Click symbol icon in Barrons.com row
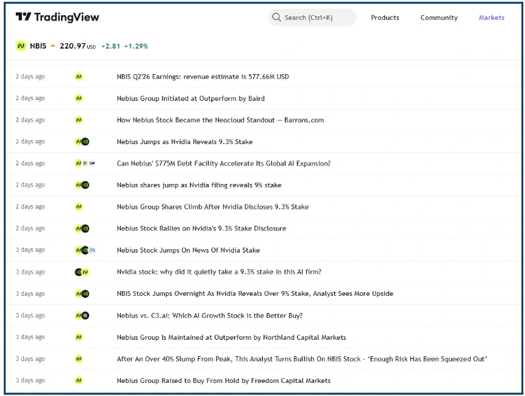Screen dimensions: 525x396 click(79, 120)
